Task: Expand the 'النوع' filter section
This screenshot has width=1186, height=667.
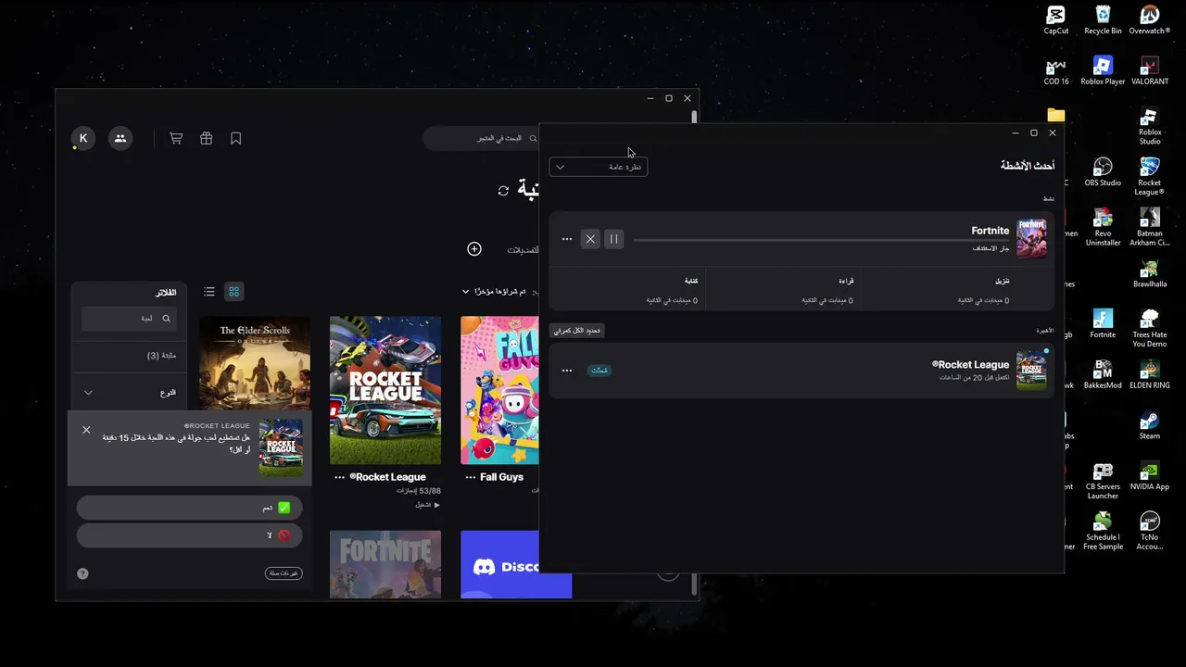Action: point(129,393)
